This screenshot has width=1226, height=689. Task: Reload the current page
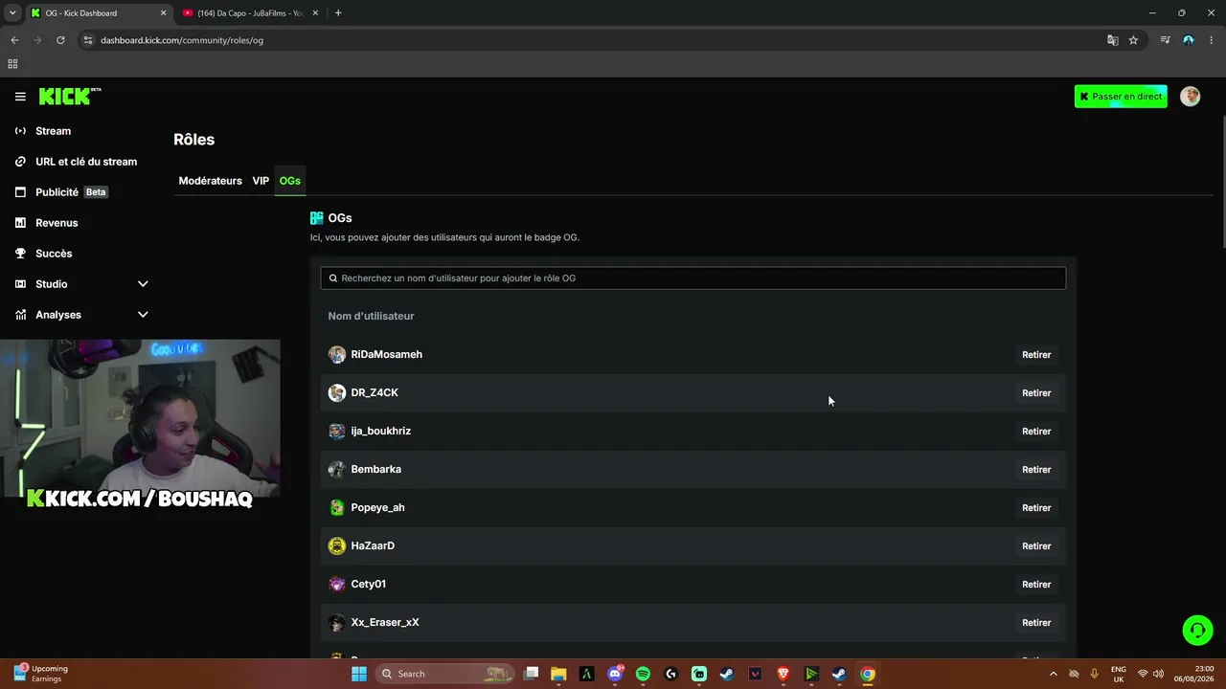[60, 40]
